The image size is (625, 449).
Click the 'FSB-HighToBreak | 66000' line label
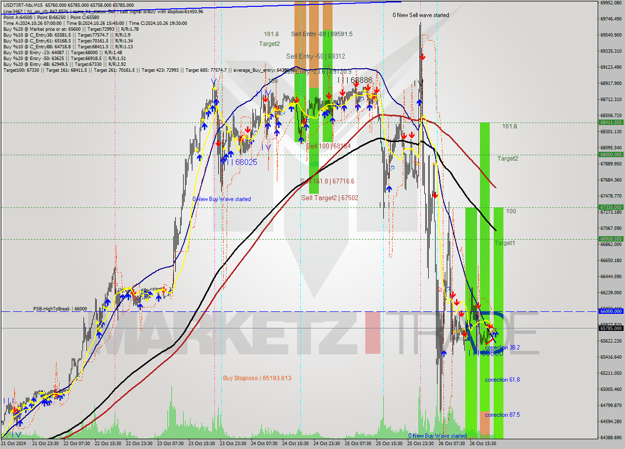60,309
